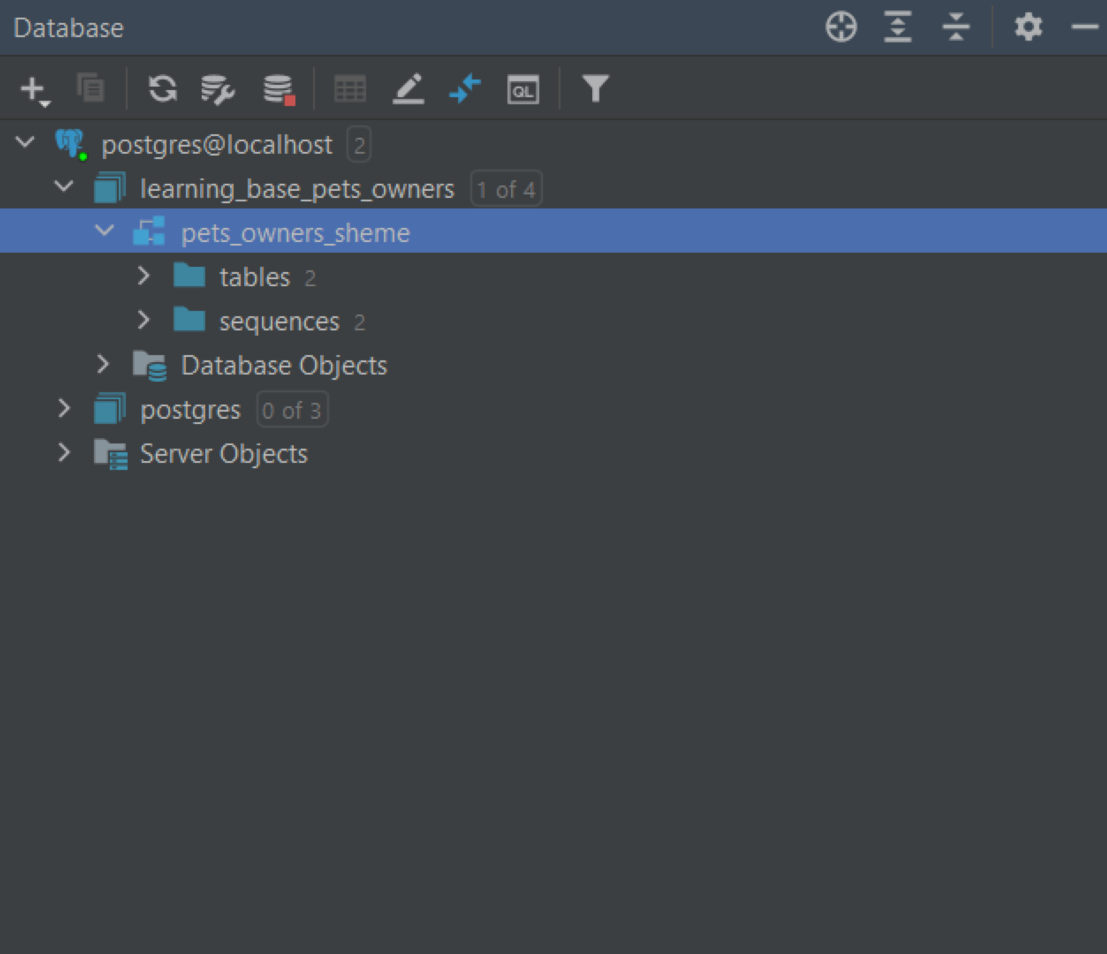Image resolution: width=1107 pixels, height=954 pixels.
Task: Refresh the database tree
Action: click(x=163, y=88)
